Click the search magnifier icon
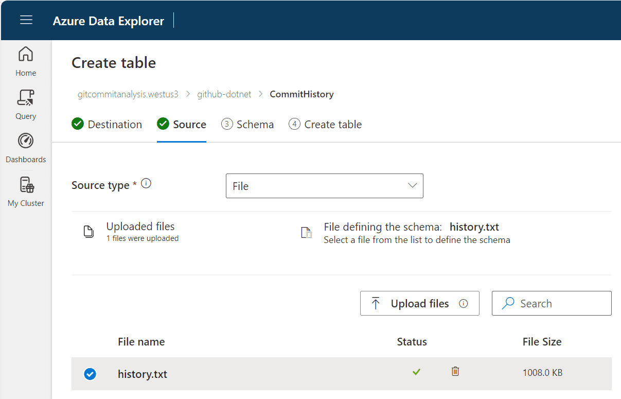The height and width of the screenshot is (399, 621). [x=508, y=303]
